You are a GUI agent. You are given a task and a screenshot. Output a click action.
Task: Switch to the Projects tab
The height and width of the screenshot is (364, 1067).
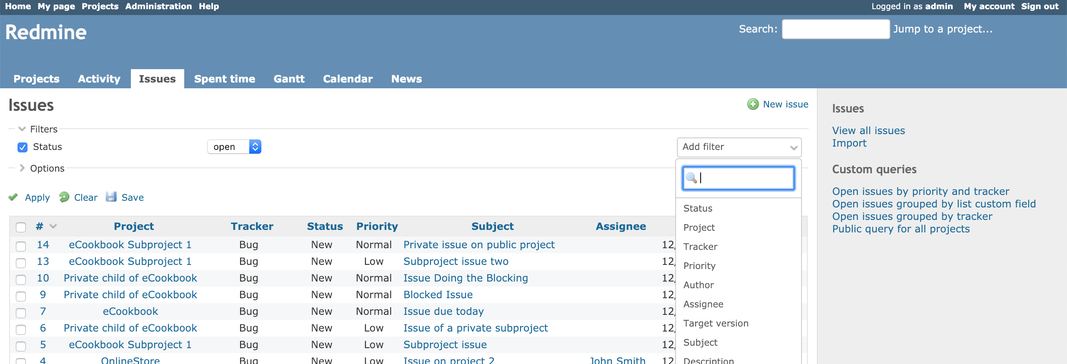(36, 79)
